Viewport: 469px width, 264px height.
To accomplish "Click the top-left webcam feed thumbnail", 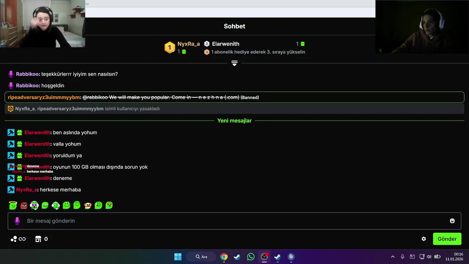I will pos(43,23).
